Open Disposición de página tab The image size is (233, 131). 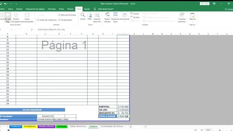pos(35,9)
